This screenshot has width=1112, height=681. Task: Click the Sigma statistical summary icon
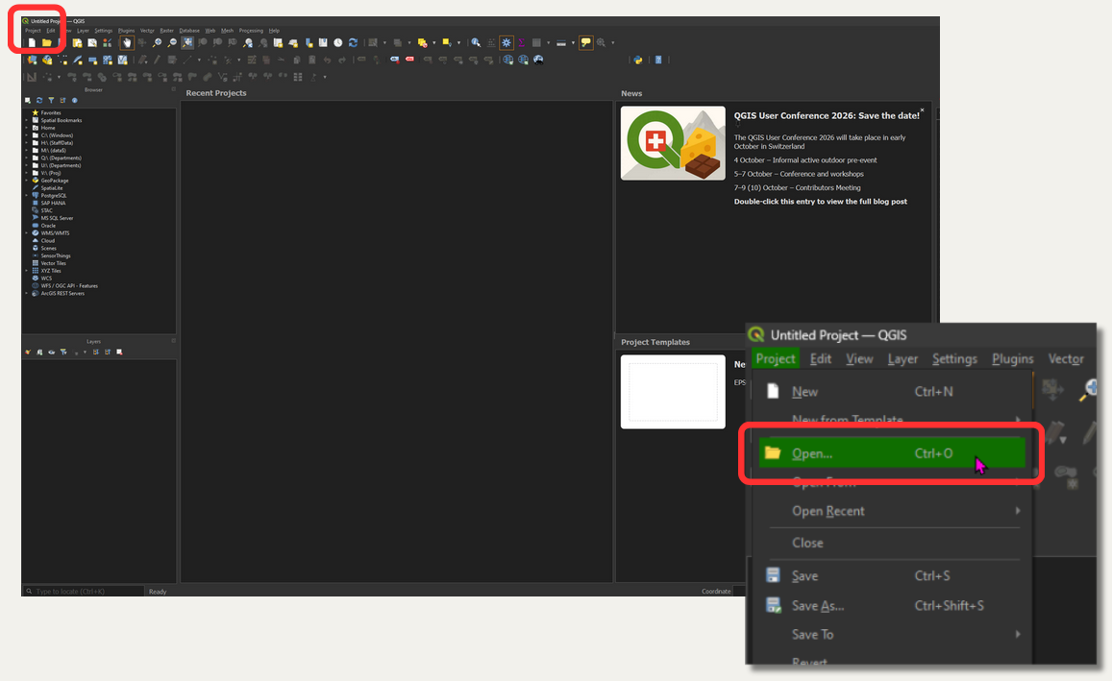click(x=521, y=42)
